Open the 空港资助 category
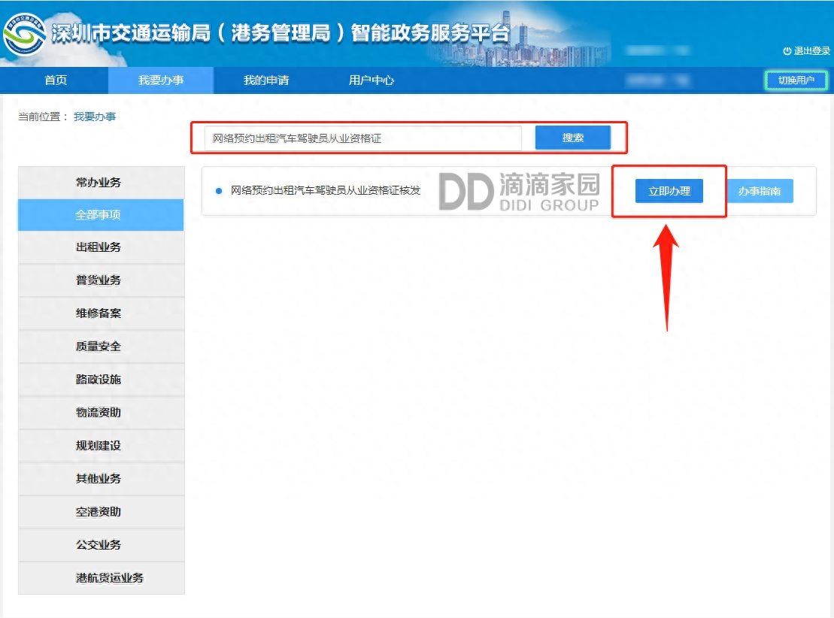834x618 pixels. tap(101, 512)
